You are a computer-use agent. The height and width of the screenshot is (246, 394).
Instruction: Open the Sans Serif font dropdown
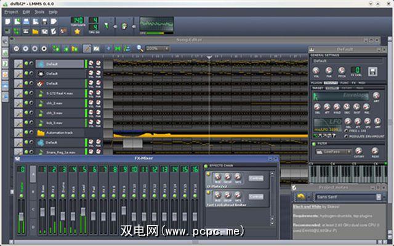pyautogui.click(x=345, y=197)
